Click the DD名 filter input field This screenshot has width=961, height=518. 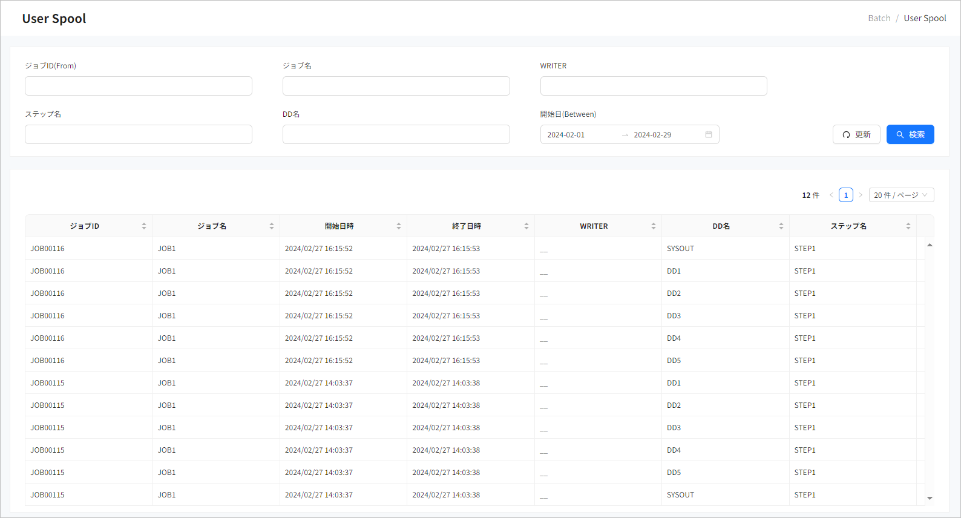396,134
